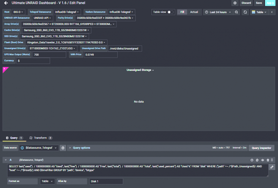Click kWh Price field 0.0749

(101, 55)
